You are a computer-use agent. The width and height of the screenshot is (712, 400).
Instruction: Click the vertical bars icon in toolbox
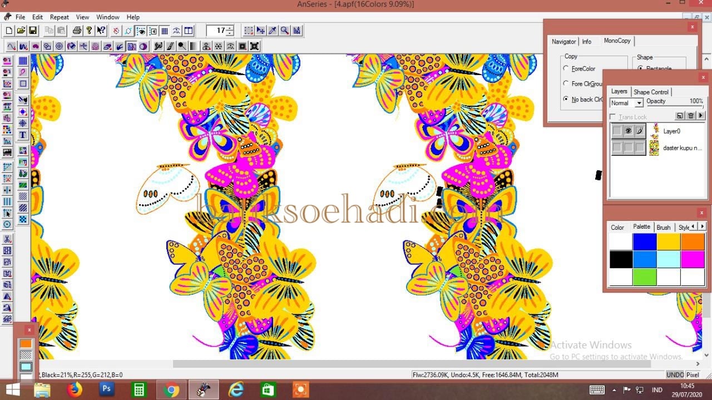7,201
